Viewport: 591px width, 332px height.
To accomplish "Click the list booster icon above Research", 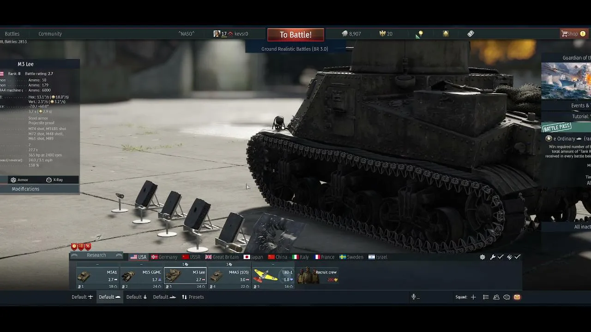I will (x=81, y=247).
